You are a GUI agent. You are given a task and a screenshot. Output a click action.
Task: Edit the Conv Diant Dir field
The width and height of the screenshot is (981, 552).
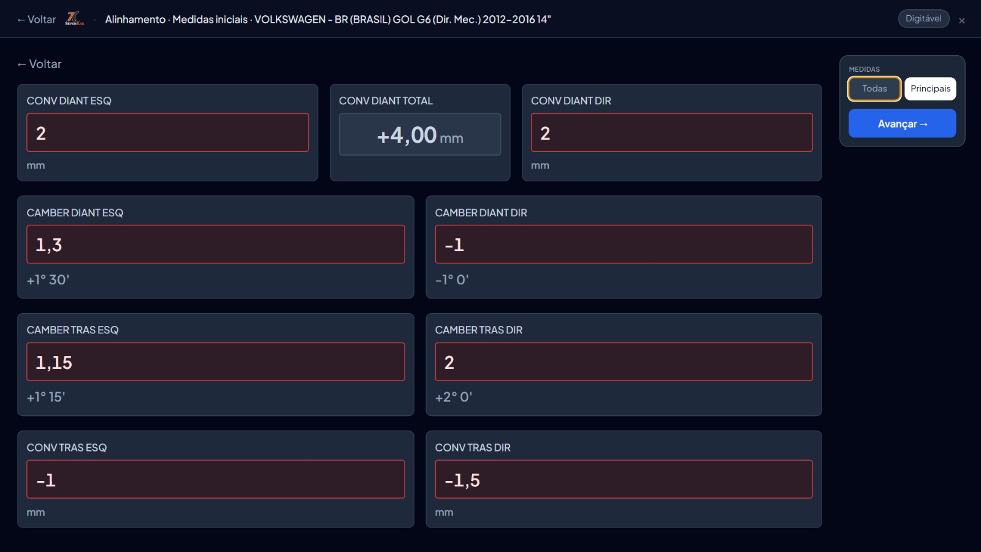(x=671, y=133)
